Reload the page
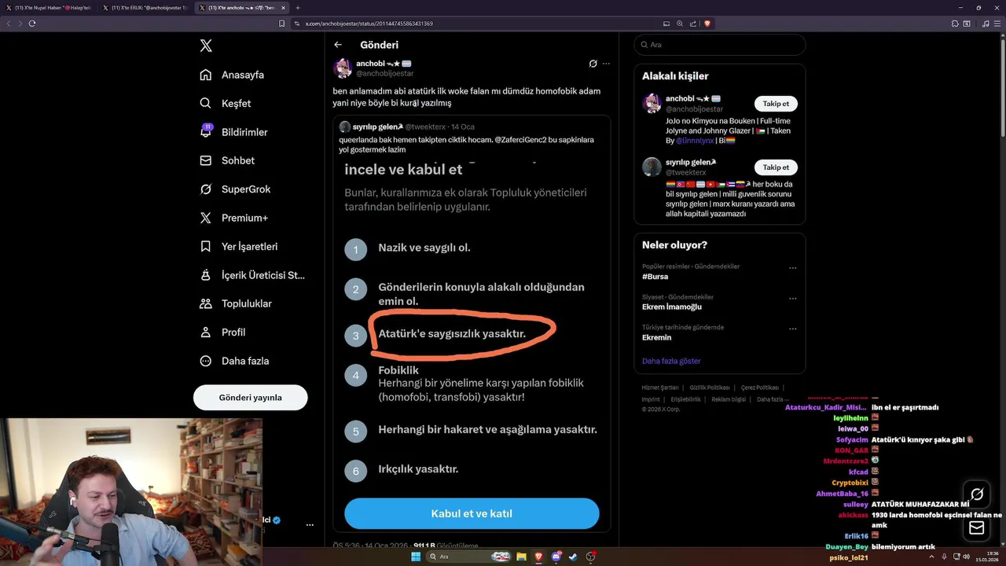The width and height of the screenshot is (1006, 566). pyautogui.click(x=32, y=24)
